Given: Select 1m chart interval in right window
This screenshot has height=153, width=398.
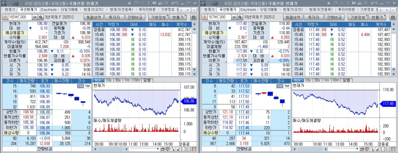Looking at the screenshot, I should pyautogui.click(x=326, y=80).
